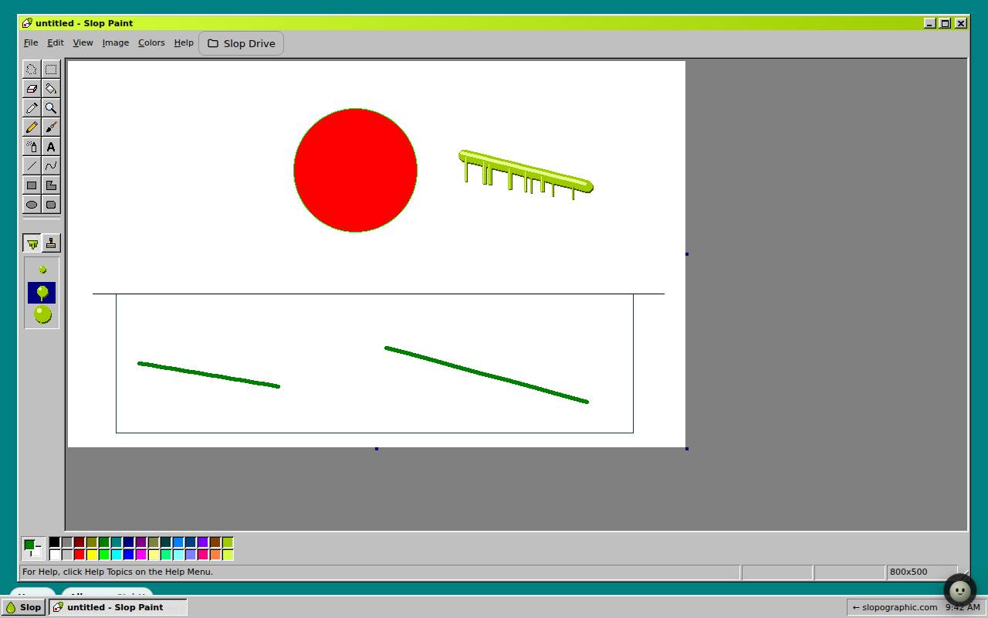Screen dimensions: 988x618
Task: Click the current foreground/background color indicator
Action: click(33, 548)
